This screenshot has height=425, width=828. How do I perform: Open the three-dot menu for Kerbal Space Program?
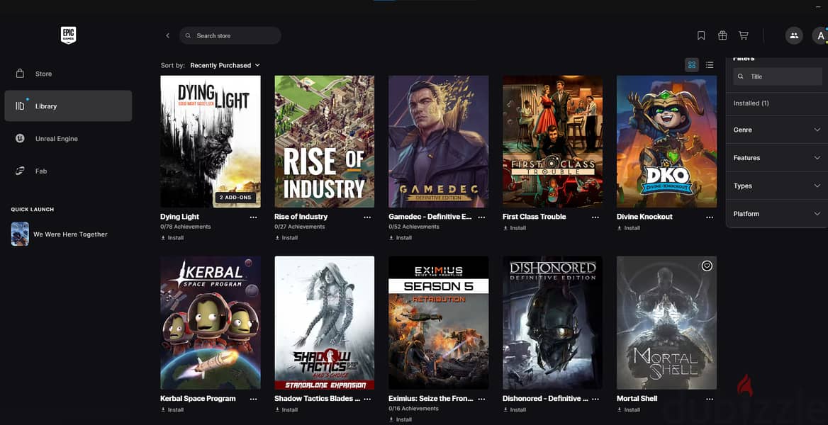click(x=254, y=399)
